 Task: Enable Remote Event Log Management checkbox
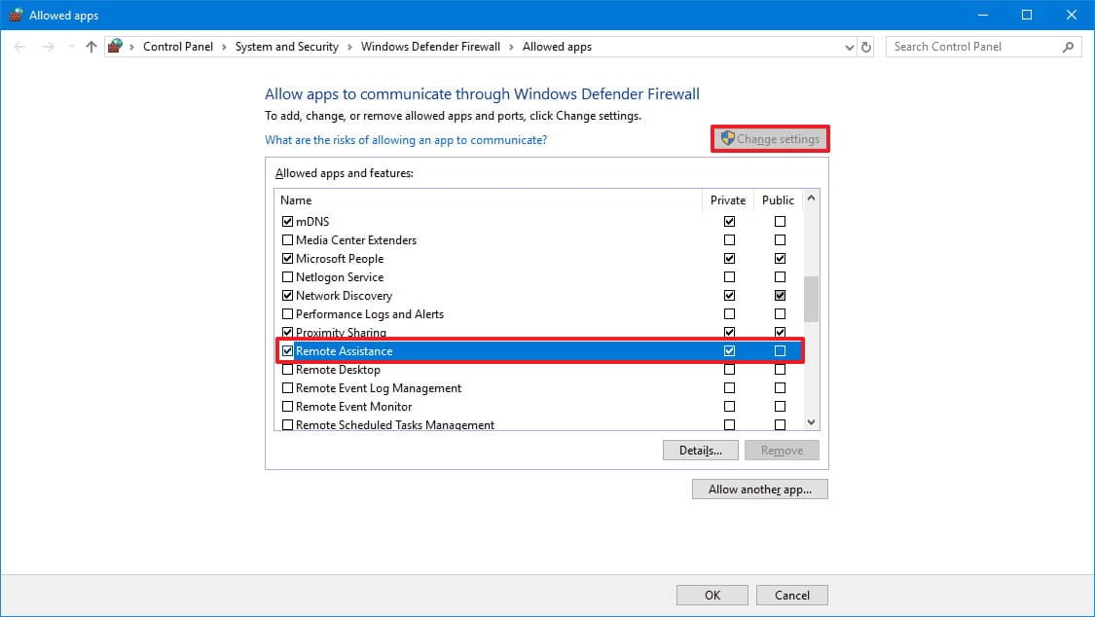point(287,388)
